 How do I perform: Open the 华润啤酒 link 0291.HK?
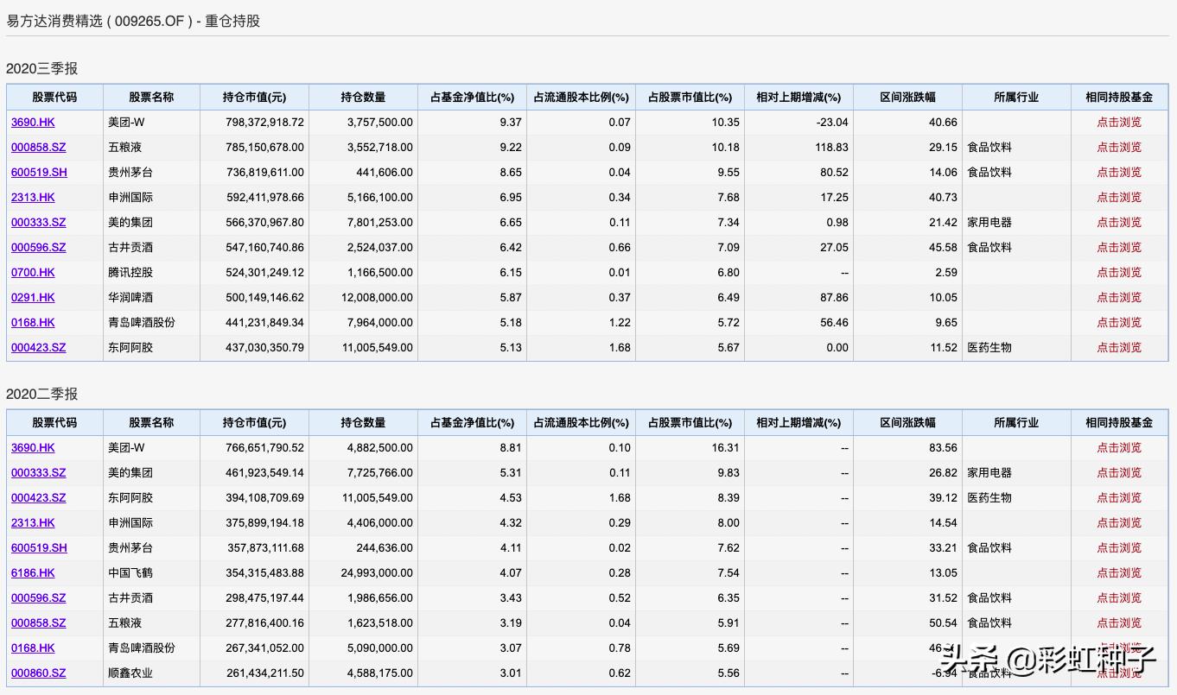[x=33, y=297]
